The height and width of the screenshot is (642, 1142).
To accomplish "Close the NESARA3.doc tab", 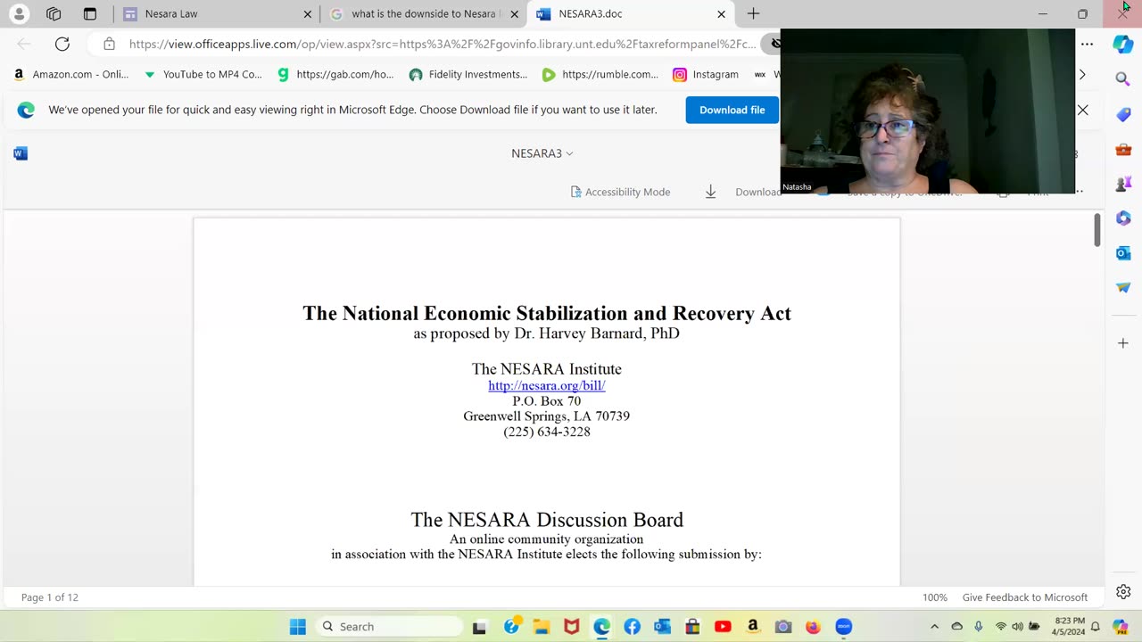I will click(x=721, y=14).
